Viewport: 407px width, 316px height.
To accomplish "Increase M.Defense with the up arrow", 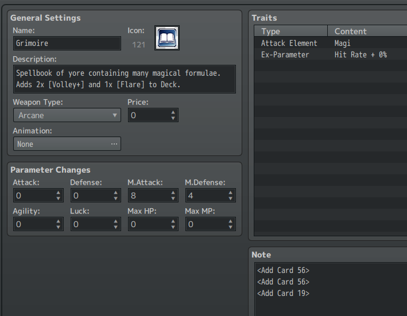I will click(x=231, y=193).
